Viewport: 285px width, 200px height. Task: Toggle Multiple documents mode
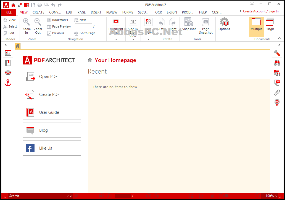(x=256, y=26)
